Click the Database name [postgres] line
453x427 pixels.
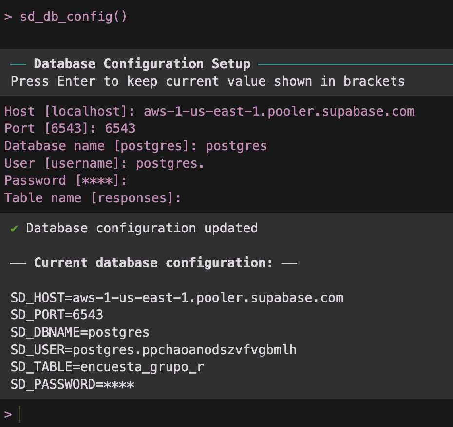[x=135, y=146]
